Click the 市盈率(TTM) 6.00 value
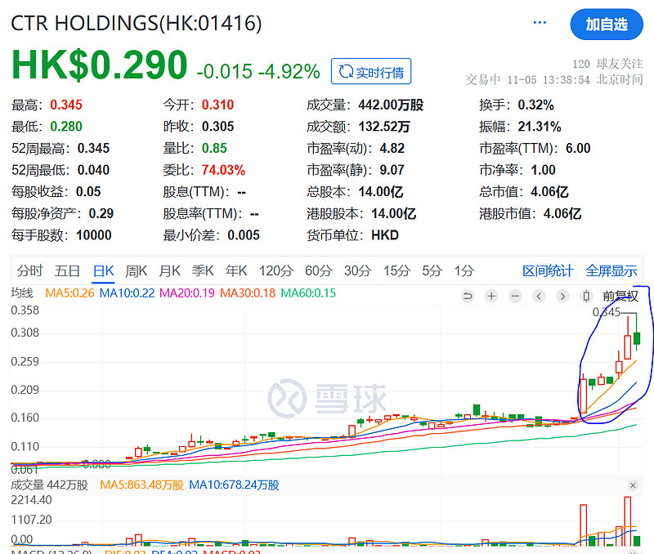The width and height of the screenshot is (654, 554). click(x=578, y=149)
